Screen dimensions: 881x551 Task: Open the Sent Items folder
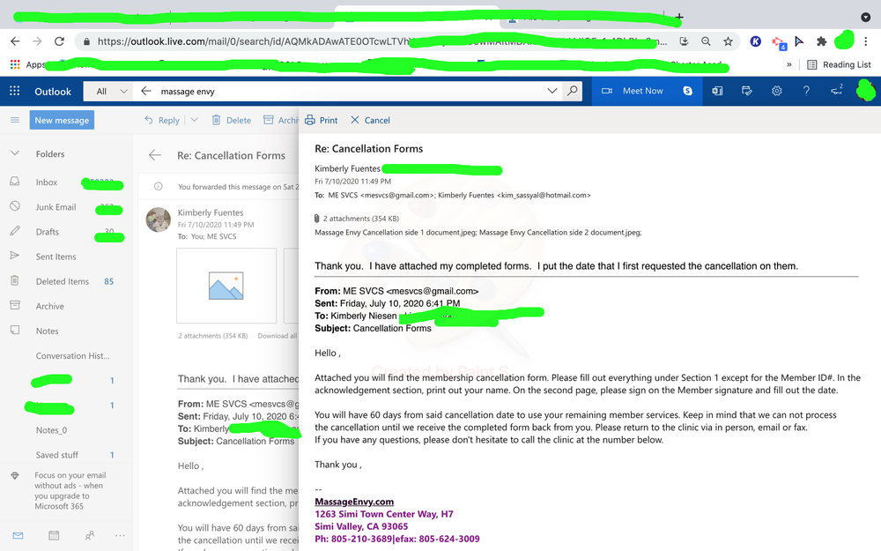(x=56, y=257)
